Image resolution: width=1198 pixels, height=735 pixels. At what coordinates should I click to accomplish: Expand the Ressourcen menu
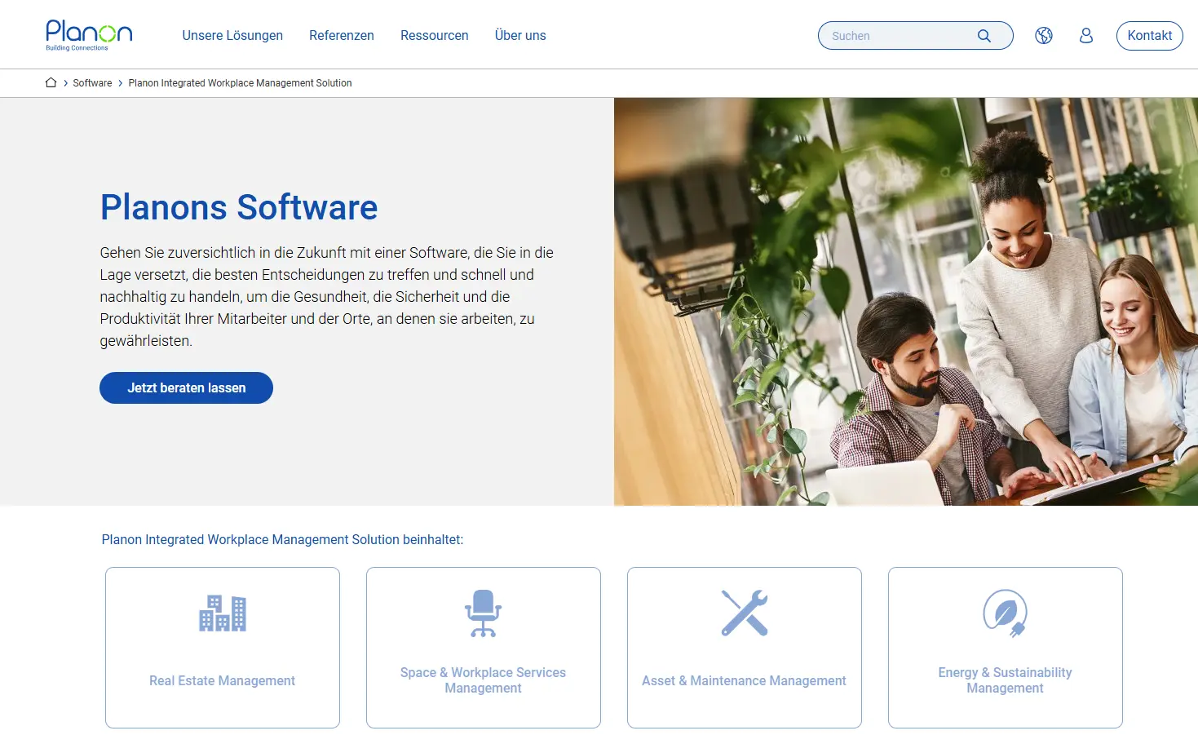[434, 36]
